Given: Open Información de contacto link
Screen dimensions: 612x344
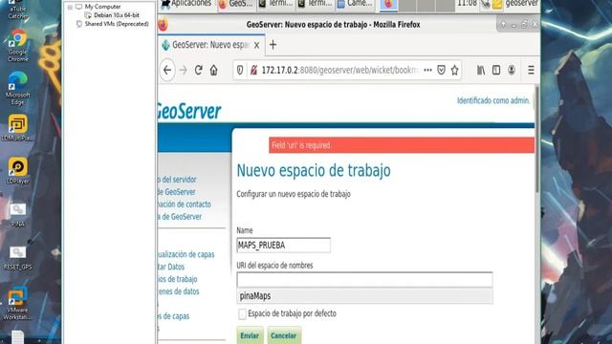Looking at the screenshot, I should (x=185, y=204).
